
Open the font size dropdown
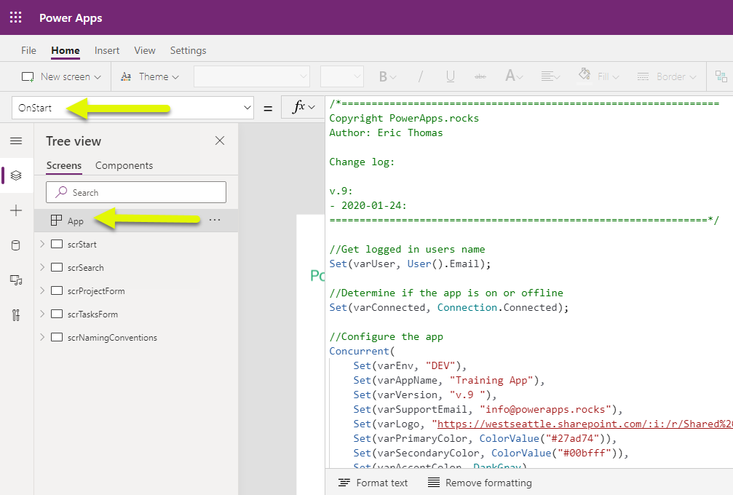(x=341, y=76)
